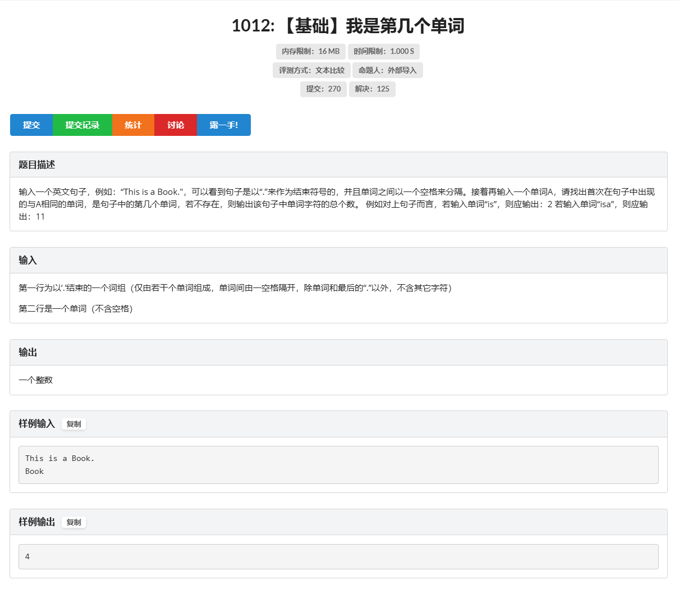The height and width of the screenshot is (589, 679).
Task: Click the 露一手! showcase button
Action: (223, 125)
